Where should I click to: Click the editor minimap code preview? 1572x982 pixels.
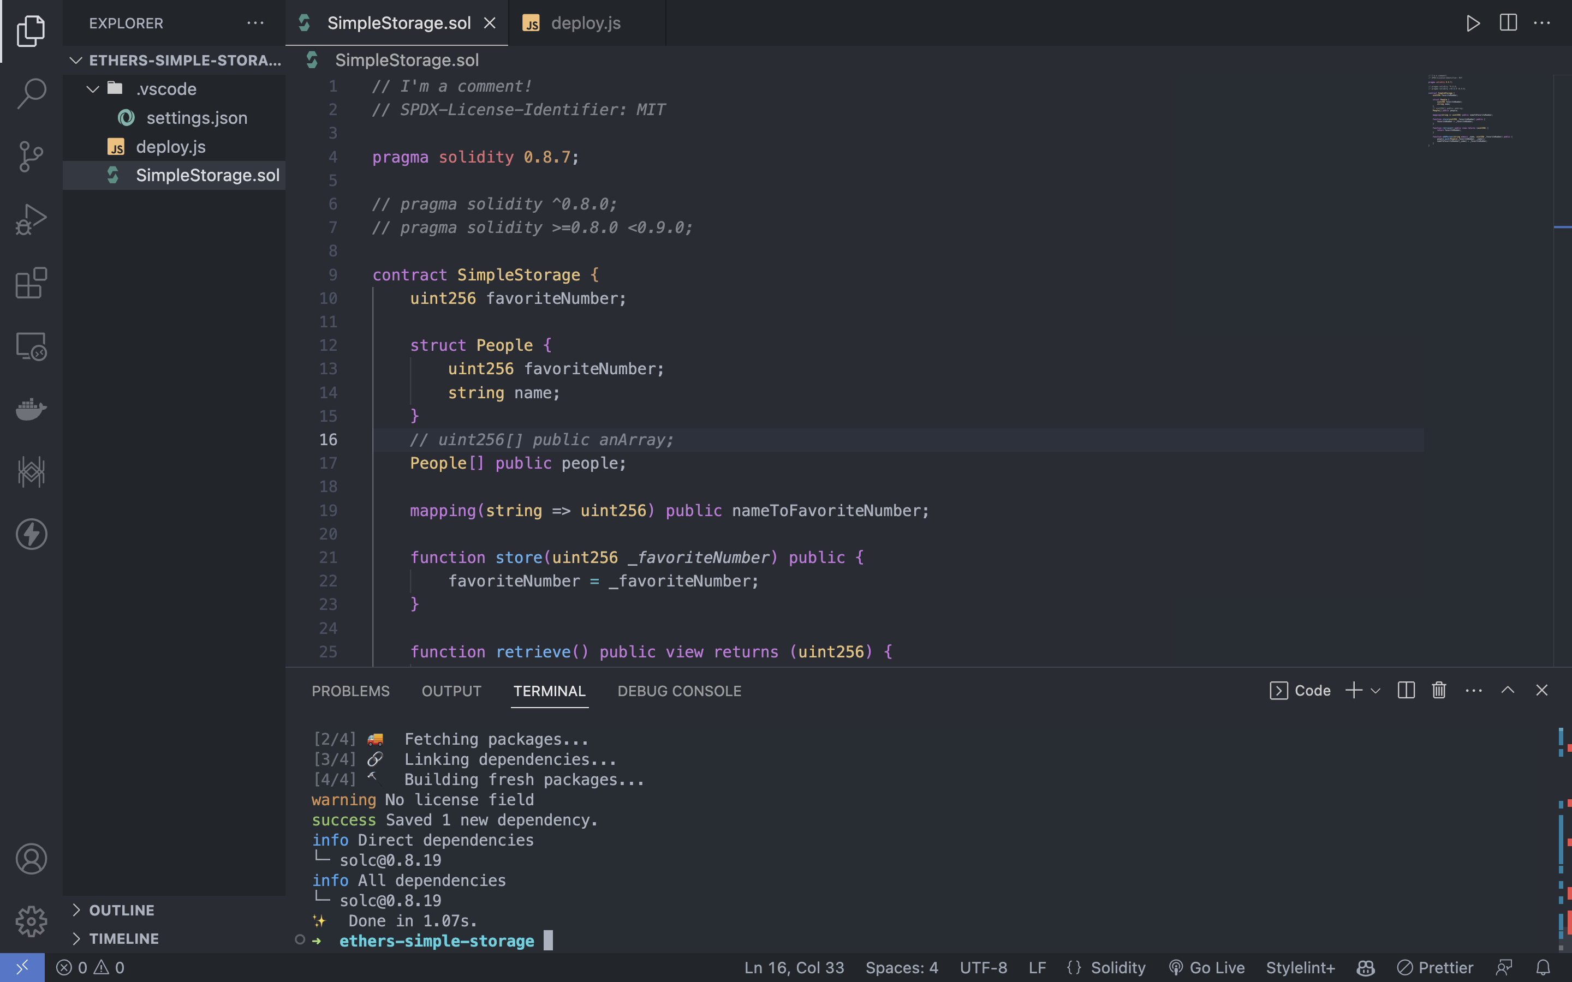(1472, 110)
